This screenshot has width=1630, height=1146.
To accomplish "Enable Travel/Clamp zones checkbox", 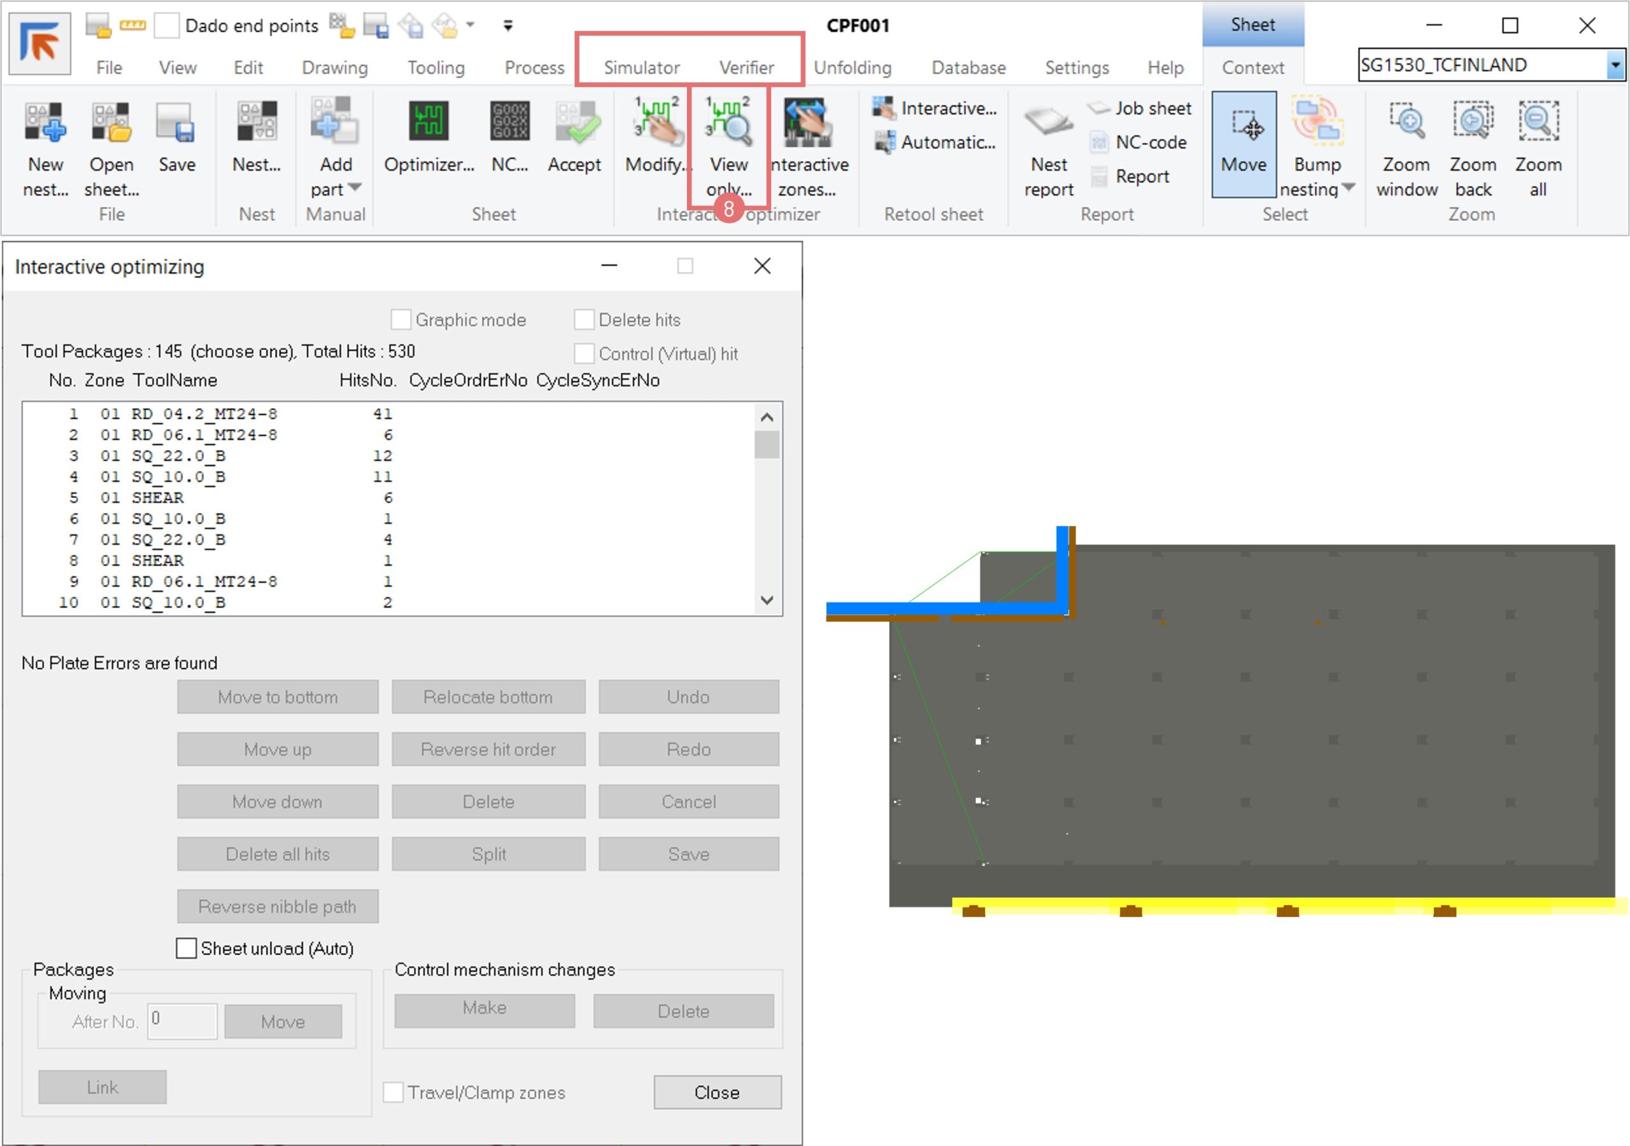I will click(393, 1092).
